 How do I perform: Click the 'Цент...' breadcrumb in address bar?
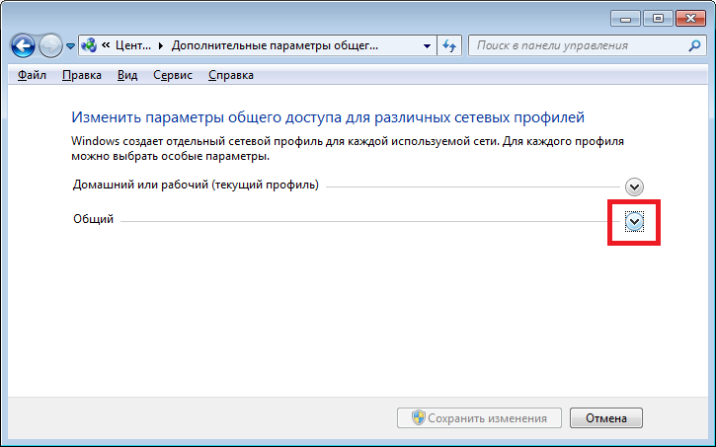[133, 45]
